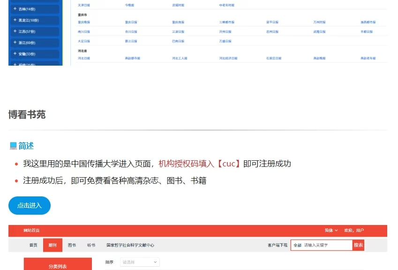Click the 河北省 section heading
The width and height of the screenshot is (398, 270).
click(82, 51)
